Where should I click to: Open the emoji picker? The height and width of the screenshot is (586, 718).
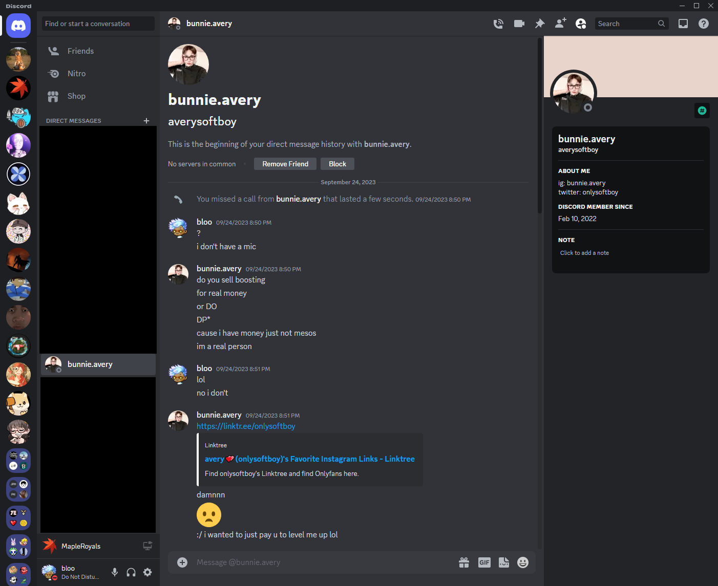pos(523,562)
